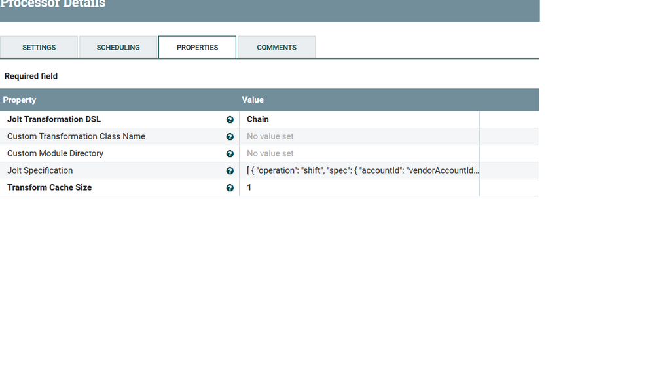The image size is (654, 368).
Task: Select the Custom Transformation Class Name property
Action: pyautogui.click(x=76, y=137)
